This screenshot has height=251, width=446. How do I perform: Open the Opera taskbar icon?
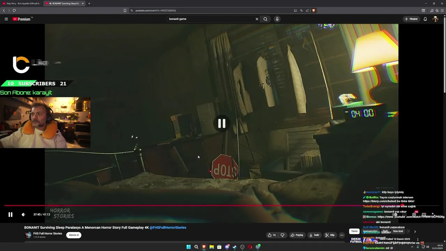coord(250,247)
